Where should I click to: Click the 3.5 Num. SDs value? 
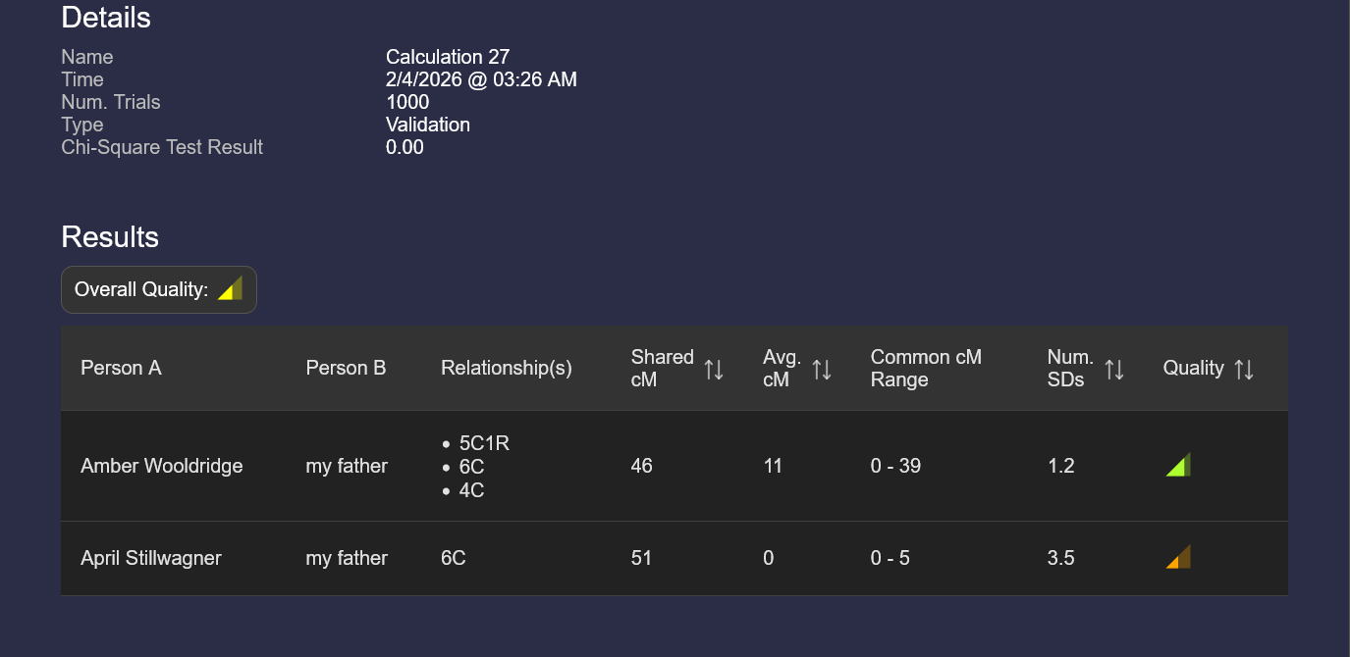[x=1061, y=558]
